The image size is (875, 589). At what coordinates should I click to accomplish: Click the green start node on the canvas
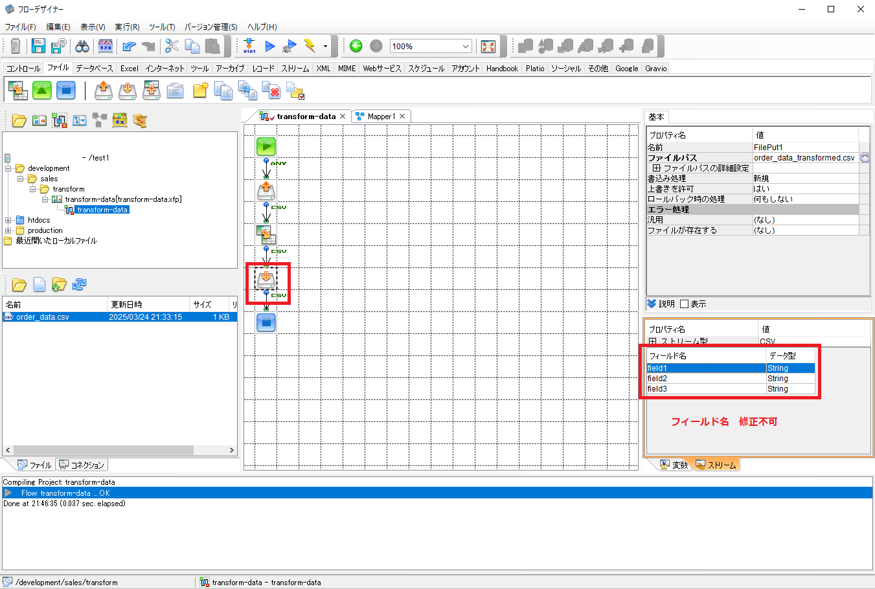click(x=266, y=146)
